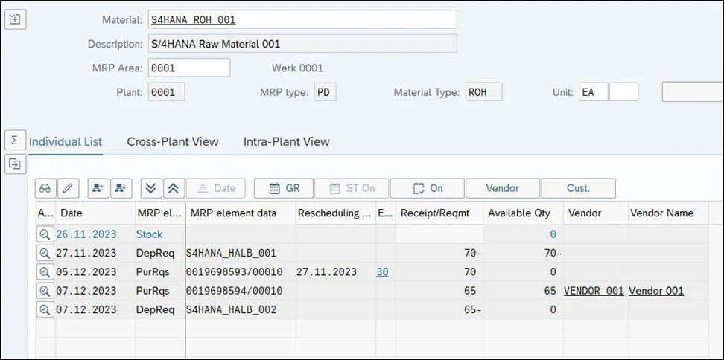The width and height of the screenshot is (724, 360).
Task: Switch to the Cross-Plant View tab
Action: click(173, 141)
